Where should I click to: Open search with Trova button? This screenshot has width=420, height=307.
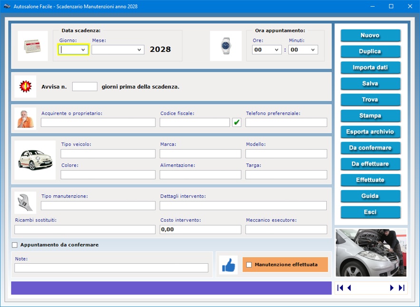[370, 100]
